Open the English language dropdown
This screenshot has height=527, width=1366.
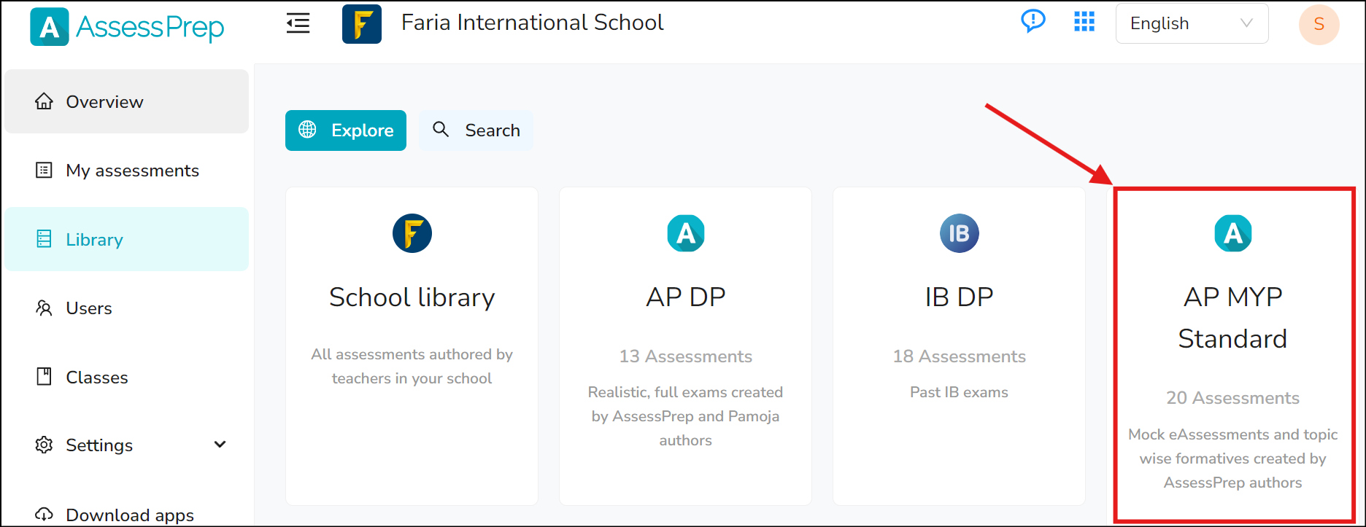tap(1192, 23)
